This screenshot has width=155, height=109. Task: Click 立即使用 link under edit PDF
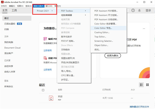(x=48, y=51)
